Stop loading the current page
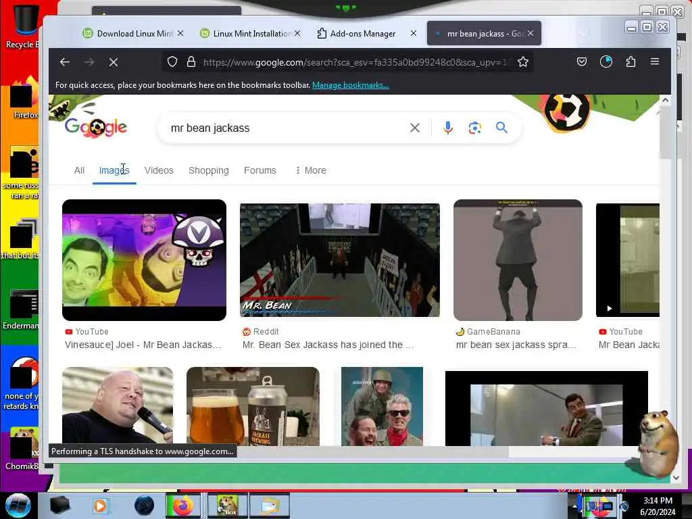 114,62
